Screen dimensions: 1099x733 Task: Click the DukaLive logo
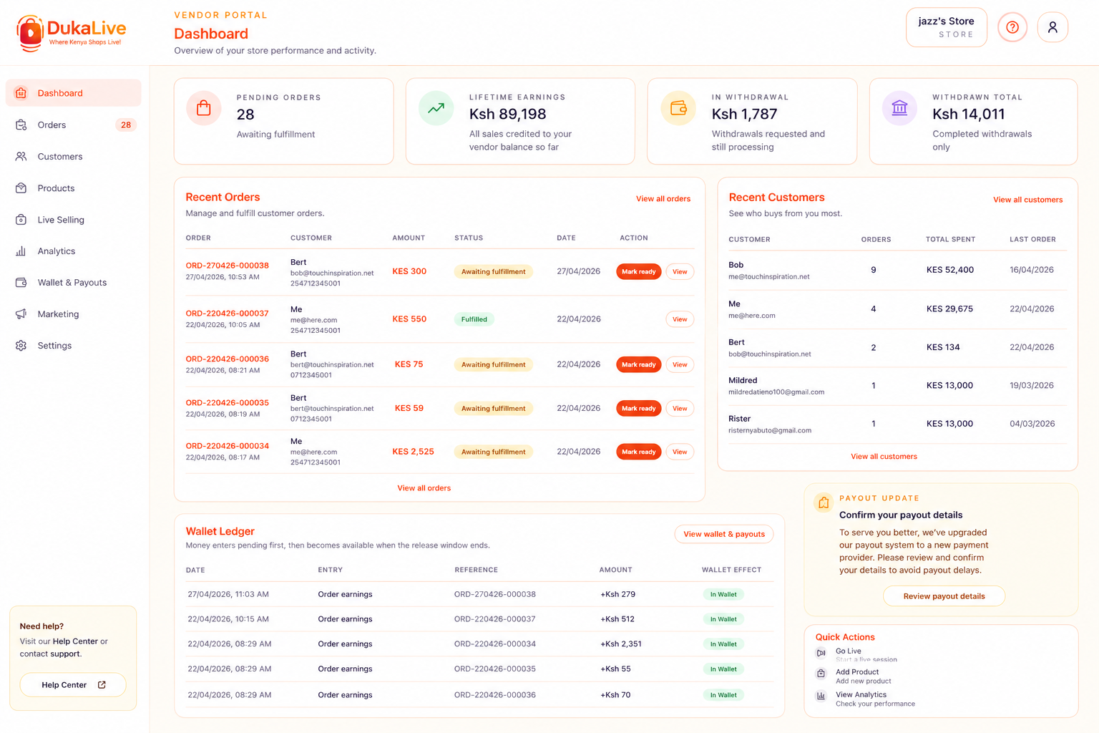[71, 33]
